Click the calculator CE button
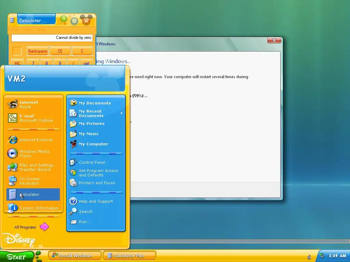350x262 pixels. point(60,51)
